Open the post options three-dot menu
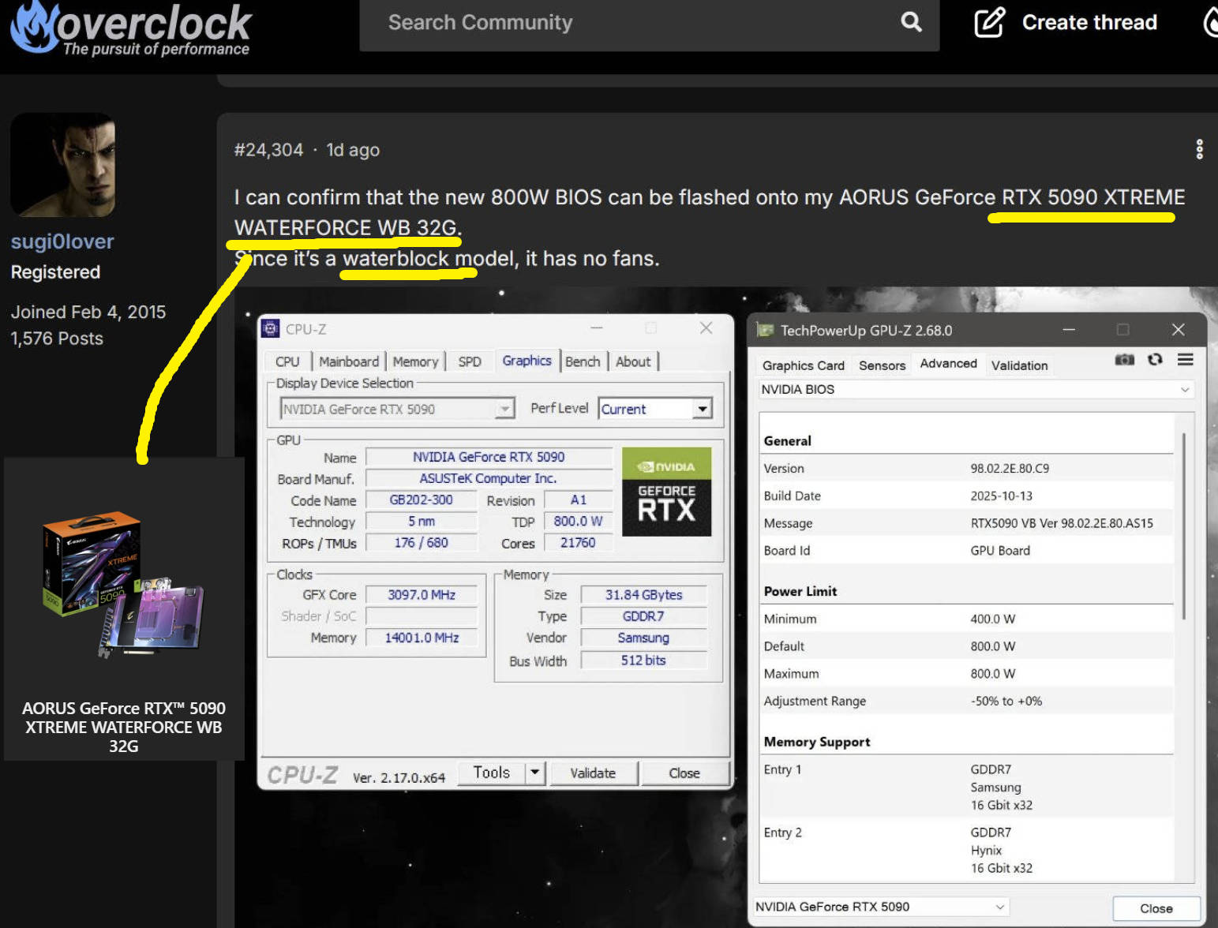This screenshot has height=928, width=1218. pos(1199,149)
